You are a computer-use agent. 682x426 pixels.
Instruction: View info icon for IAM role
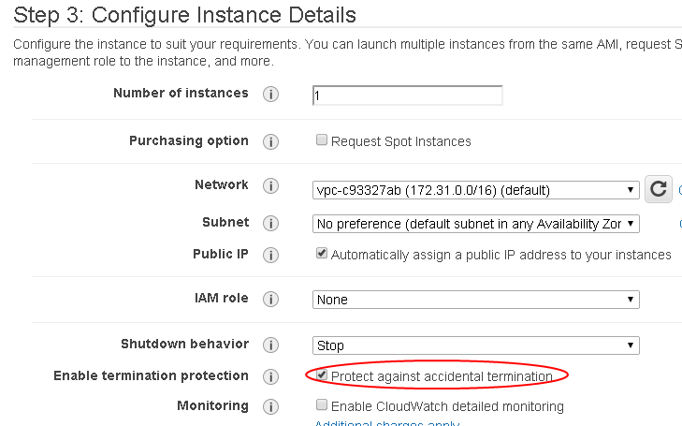click(x=270, y=299)
